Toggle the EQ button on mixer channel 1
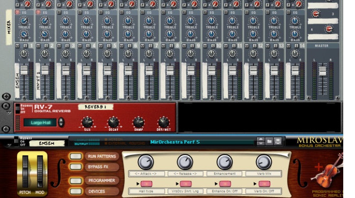The image size is (355, 198). click(x=17, y=12)
